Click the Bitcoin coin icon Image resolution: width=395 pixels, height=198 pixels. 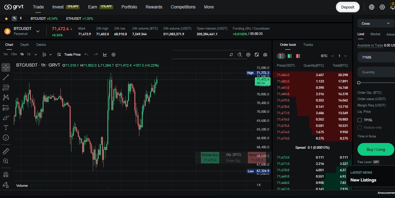pos(7,31)
